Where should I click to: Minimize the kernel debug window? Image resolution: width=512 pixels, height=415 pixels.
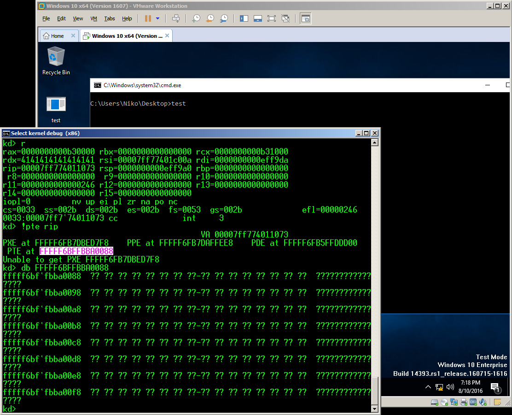pos(359,133)
